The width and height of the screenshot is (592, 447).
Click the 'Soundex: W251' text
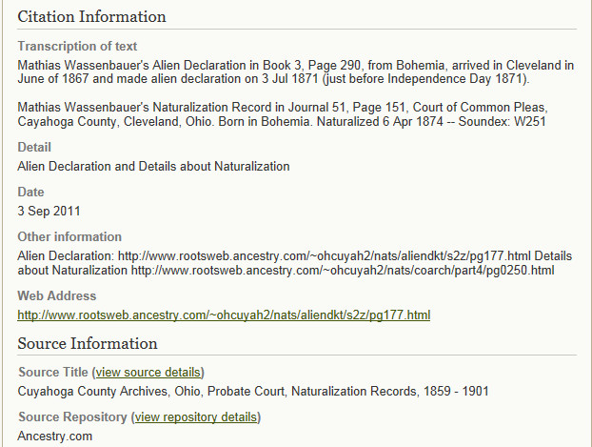click(x=502, y=121)
